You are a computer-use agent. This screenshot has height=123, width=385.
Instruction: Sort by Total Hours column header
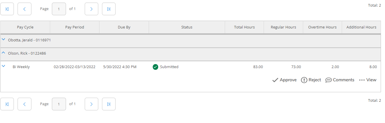click(244, 27)
